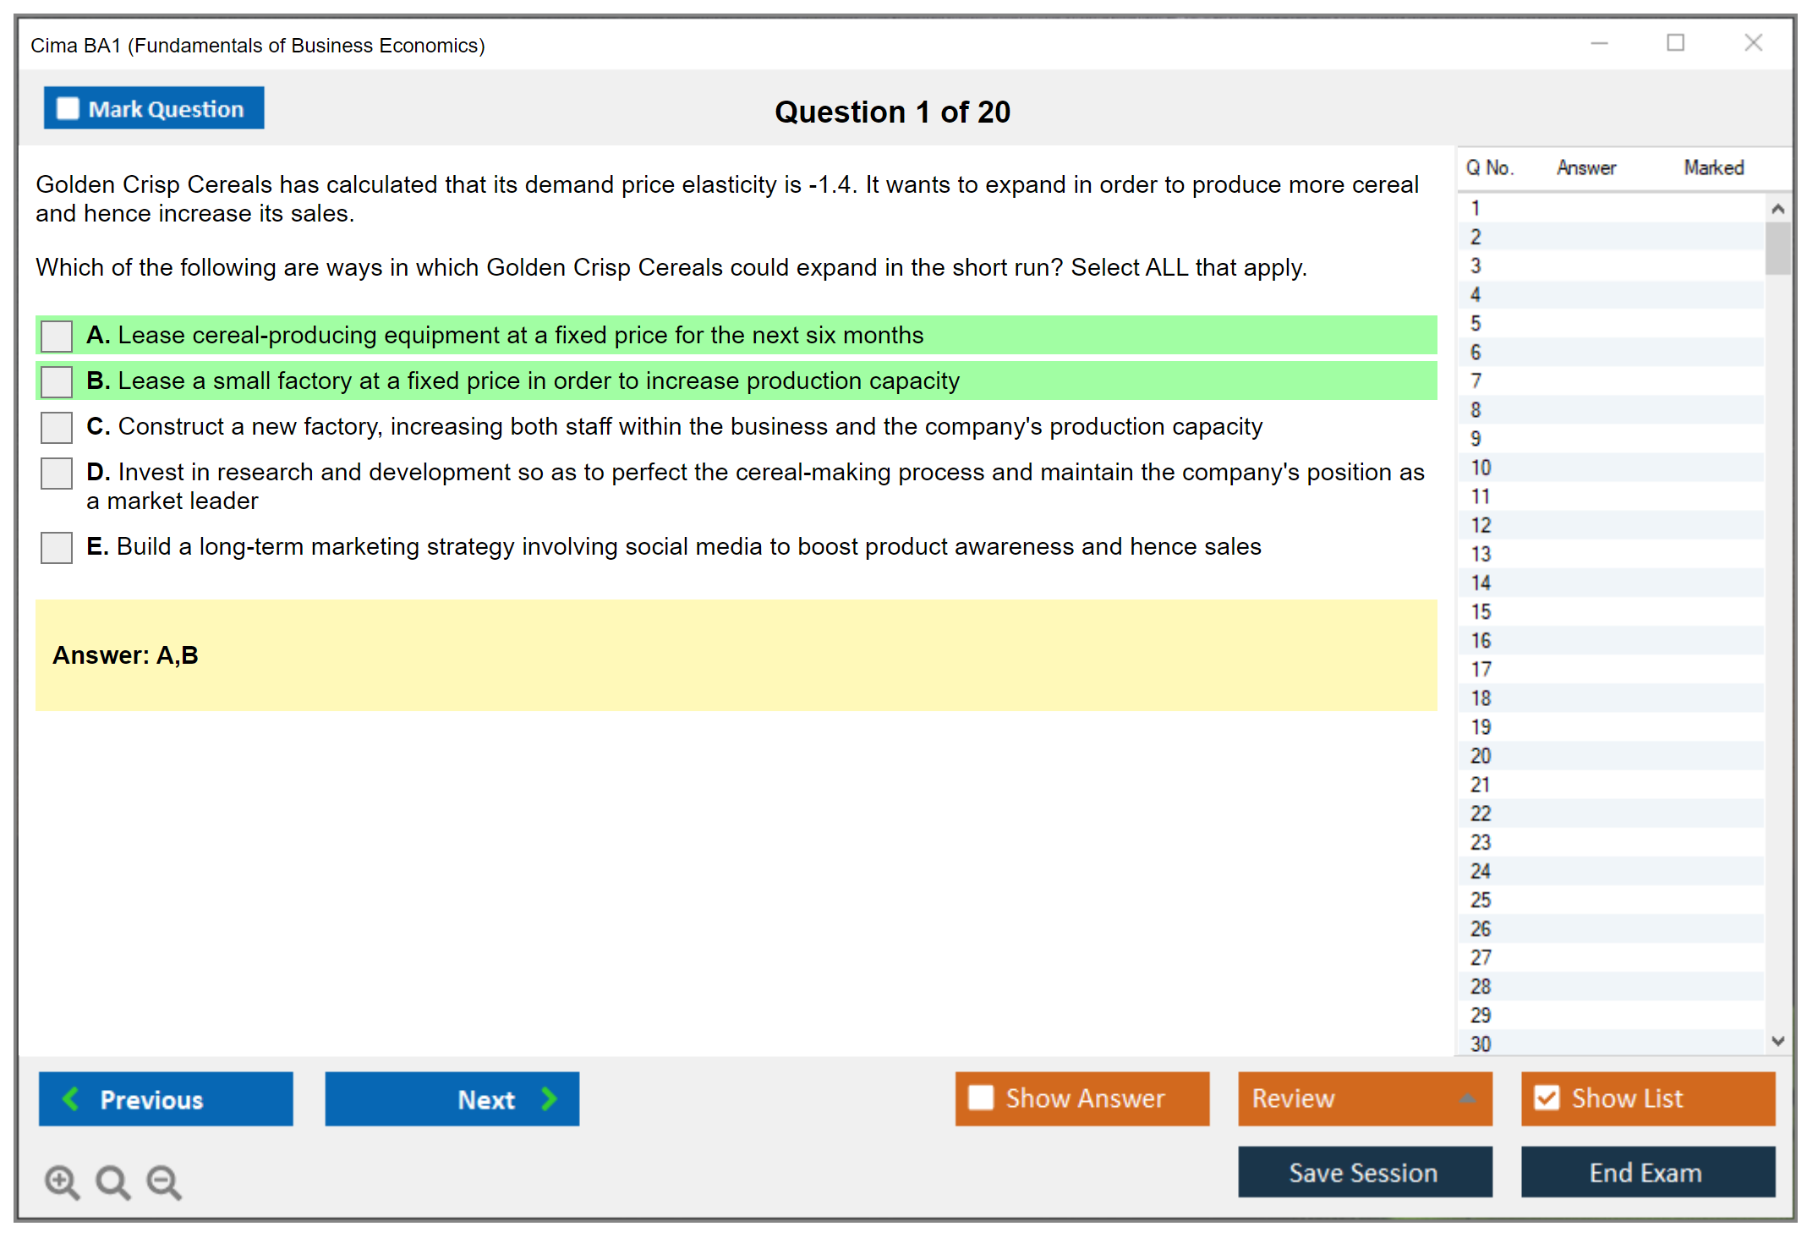Click the green right arrow on Next
The width and height of the screenshot is (1818, 1243).
(x=549, y=1099)
